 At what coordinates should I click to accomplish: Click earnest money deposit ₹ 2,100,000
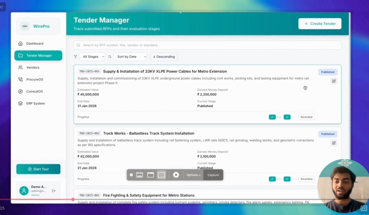206,156
